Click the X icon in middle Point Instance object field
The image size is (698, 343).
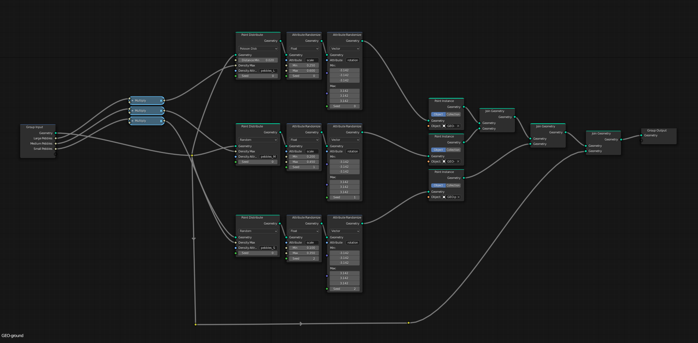coord(458,161)
